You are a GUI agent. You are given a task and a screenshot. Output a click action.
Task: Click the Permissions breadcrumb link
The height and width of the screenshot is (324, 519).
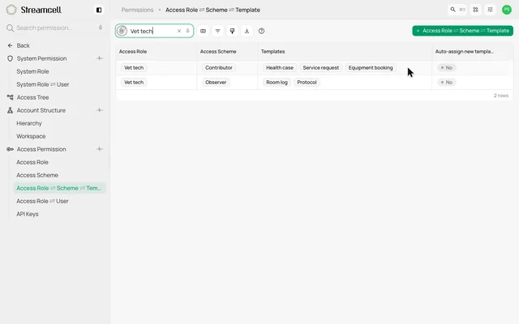coord(137,10)
